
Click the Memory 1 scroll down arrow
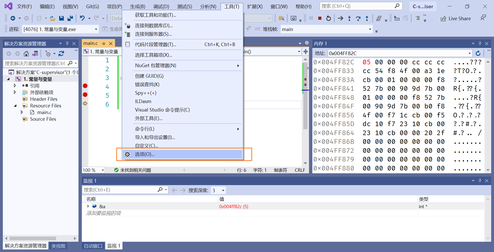pyautogui.click(x=488, y=170)
